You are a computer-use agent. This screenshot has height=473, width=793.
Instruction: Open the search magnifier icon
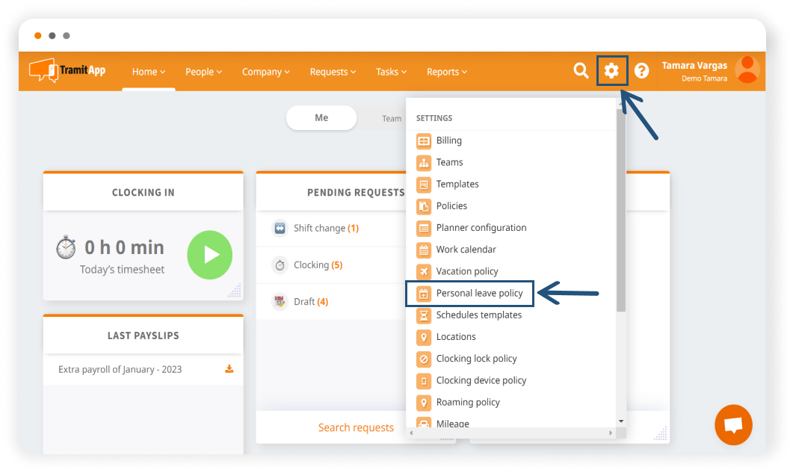[x=581, y=71]
